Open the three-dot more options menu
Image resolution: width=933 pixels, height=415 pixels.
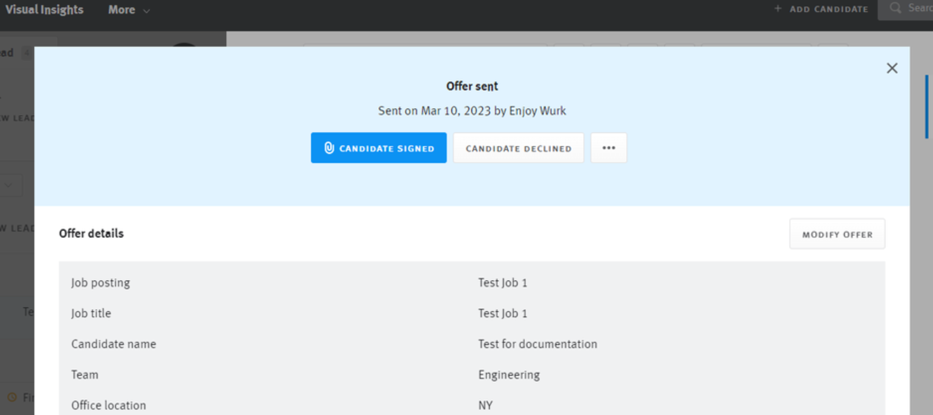point(609,148)
